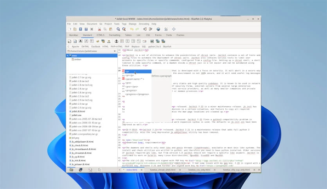This screenshot has width=327, height=189.
Task: Click the Bold A icon
Action: pos(81,41)
